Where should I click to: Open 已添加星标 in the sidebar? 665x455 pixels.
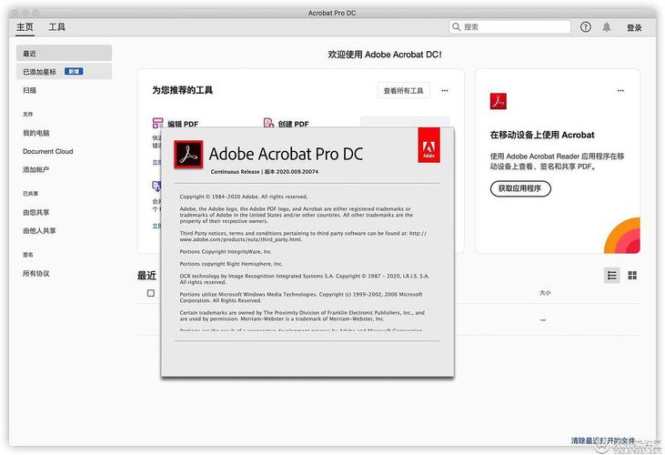pyautogui.click(x=64, y=72)
